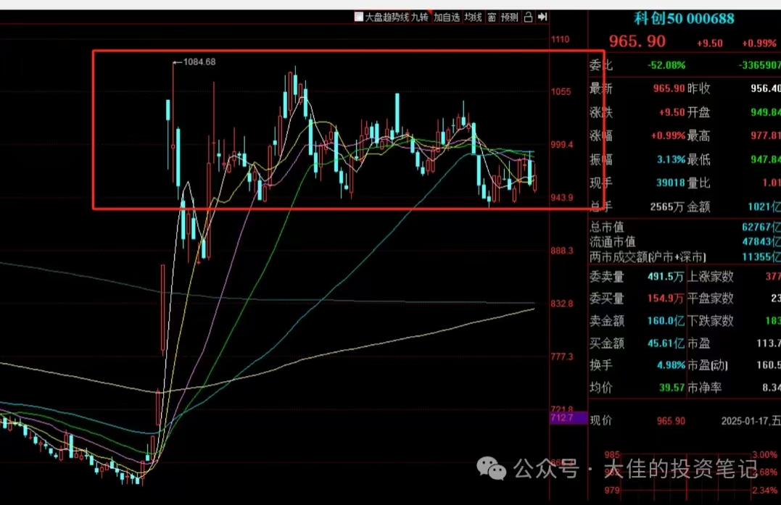Click the WeChat logo watermark icon
The height and width of the screenshot is (505, 781).
(x=495, y=469)
